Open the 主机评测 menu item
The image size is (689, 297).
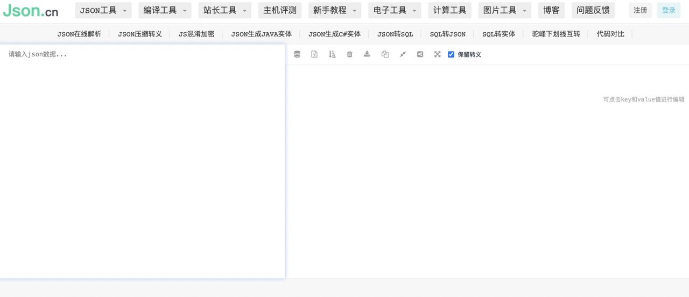[x=280, y=10]
